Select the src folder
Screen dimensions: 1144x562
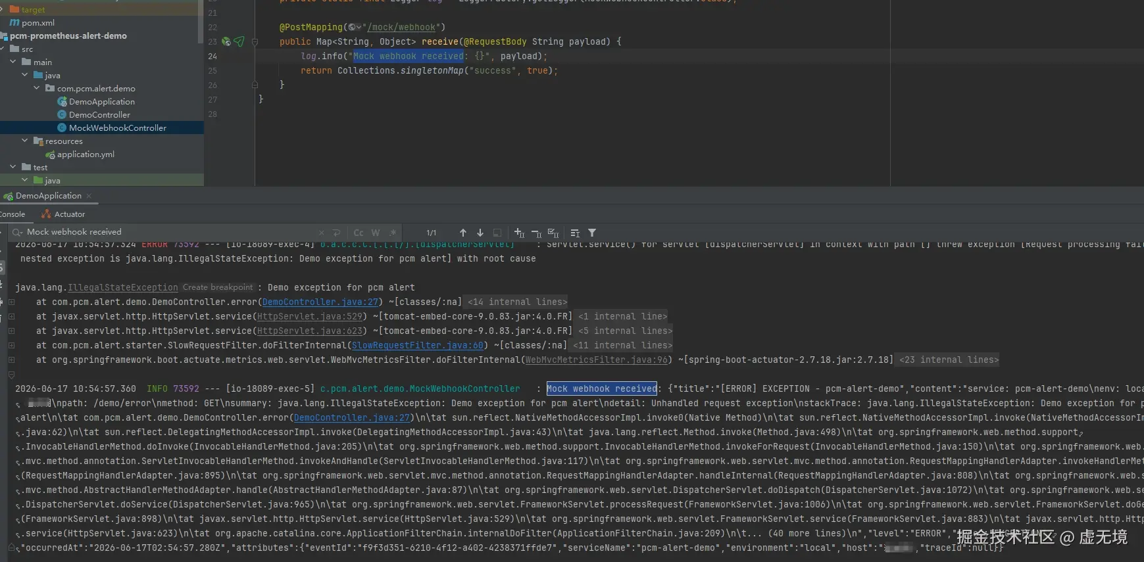point(27,49)
